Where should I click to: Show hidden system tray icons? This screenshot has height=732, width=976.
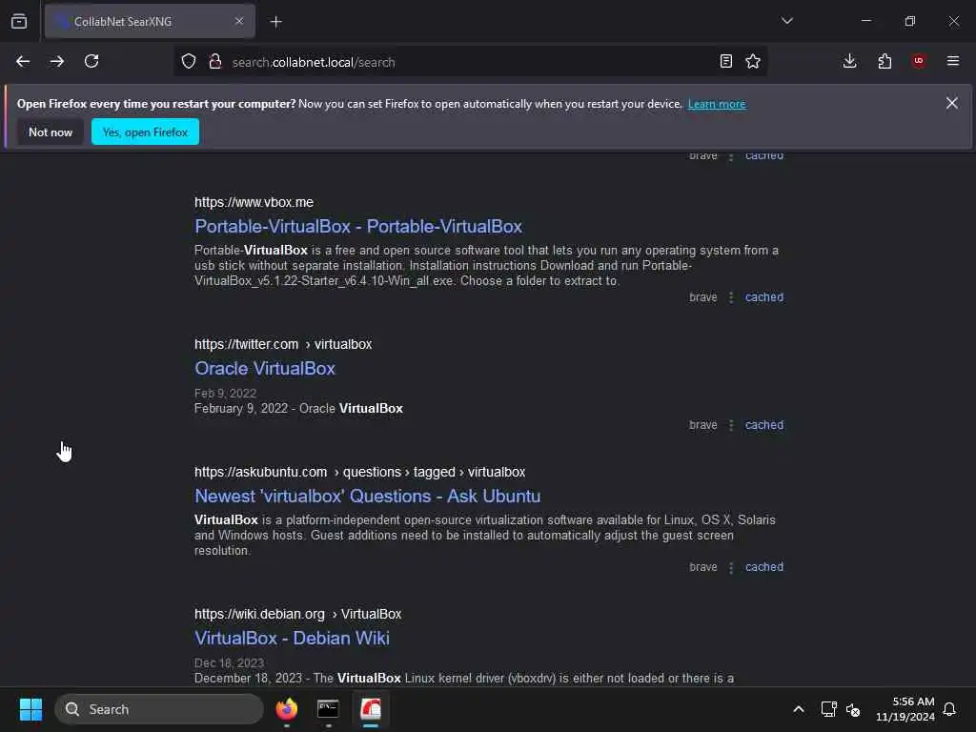coord(799,709)
